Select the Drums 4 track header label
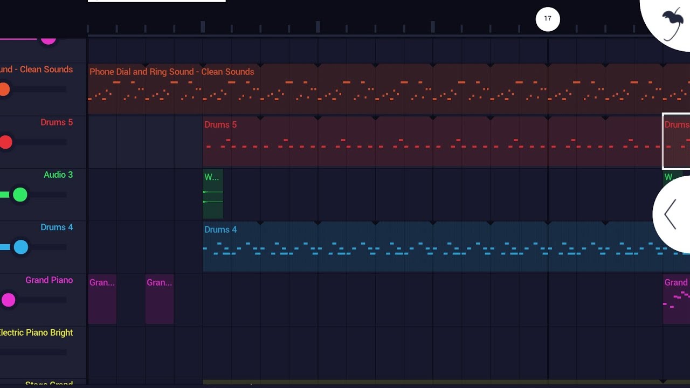Viewport: 690px width, 388px height. click(57, 227)
